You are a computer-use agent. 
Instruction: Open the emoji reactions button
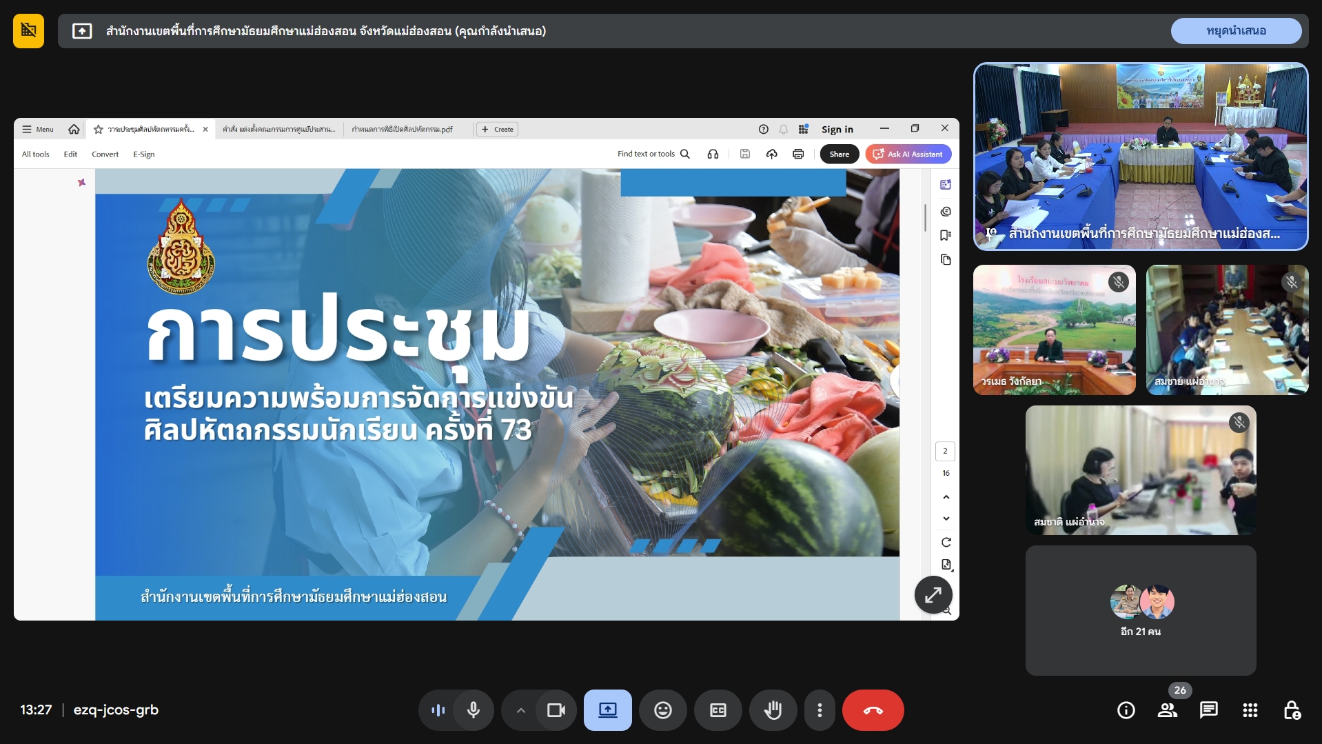coord(662,710)
